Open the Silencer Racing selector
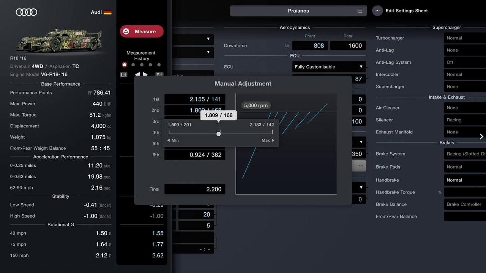486x273 pixels. click(465, 120)
